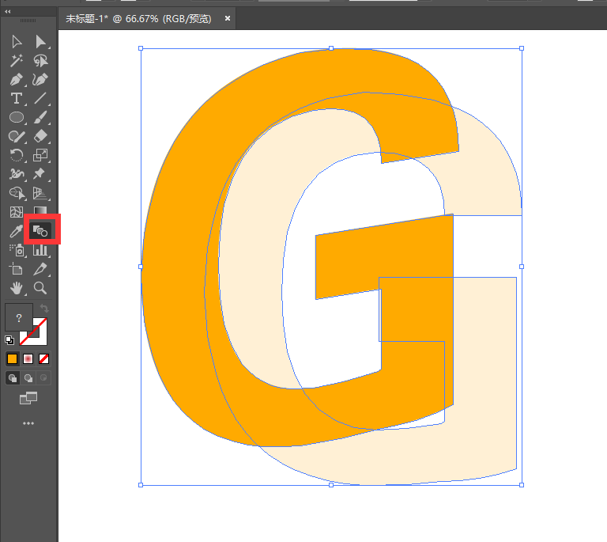Enable Draw Behind mode

(x=28, y=377)
